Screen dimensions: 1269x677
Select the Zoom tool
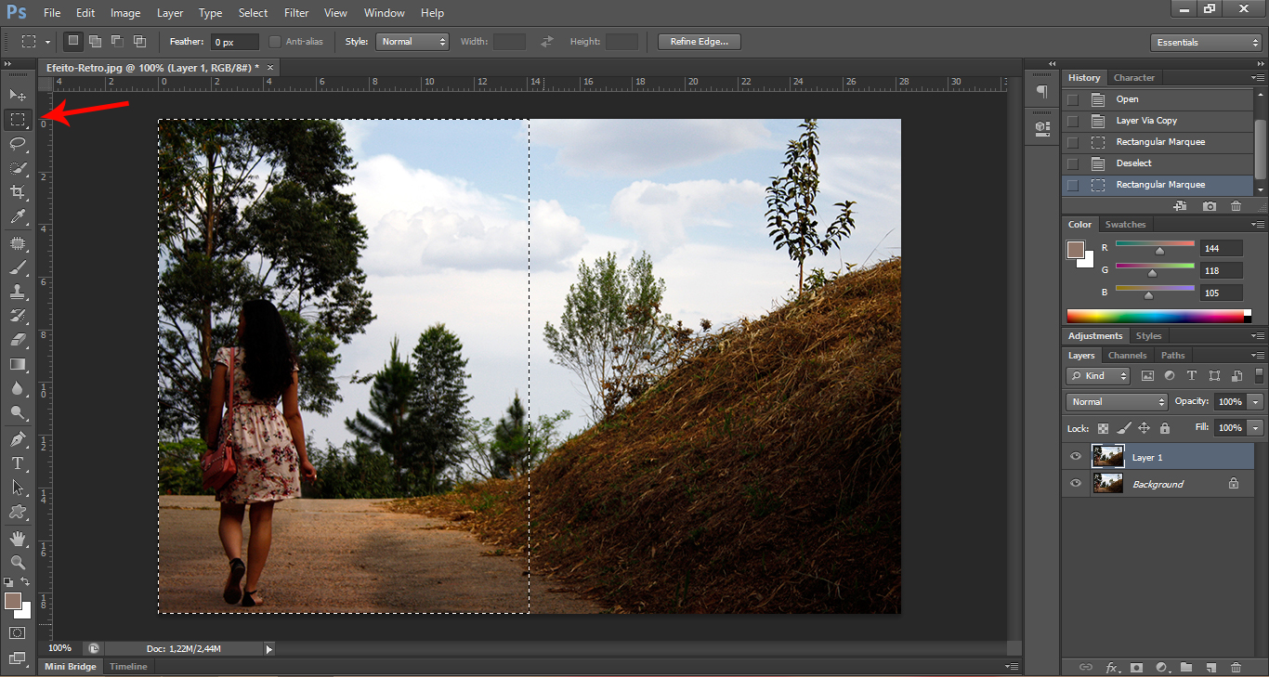[18, 562]
